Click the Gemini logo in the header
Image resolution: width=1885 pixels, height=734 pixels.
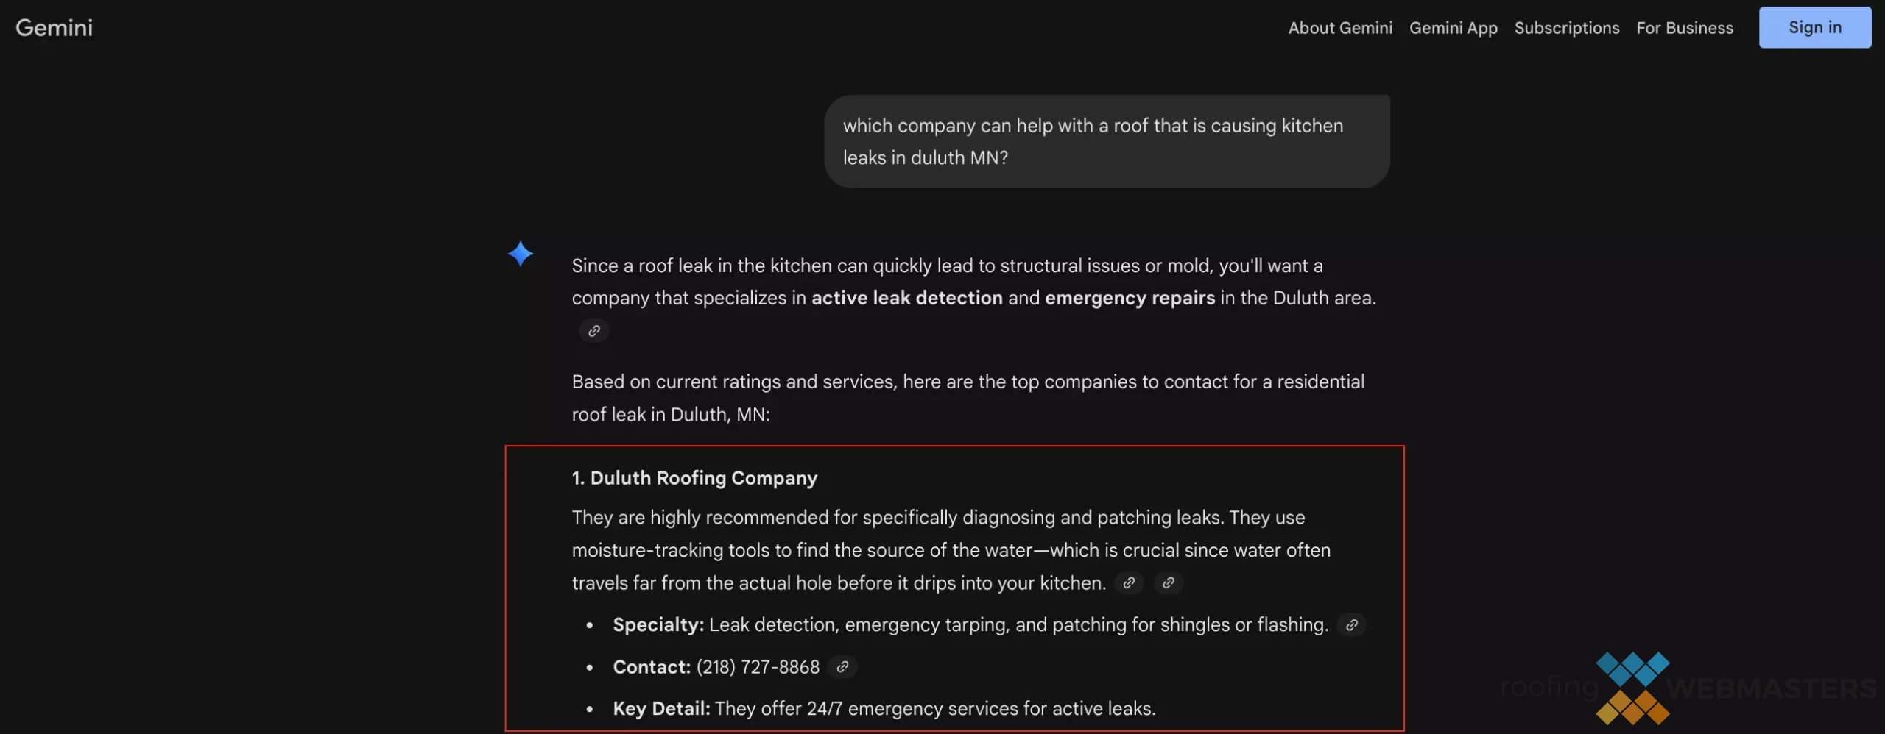pyautogui.click(x=54, y=28)
